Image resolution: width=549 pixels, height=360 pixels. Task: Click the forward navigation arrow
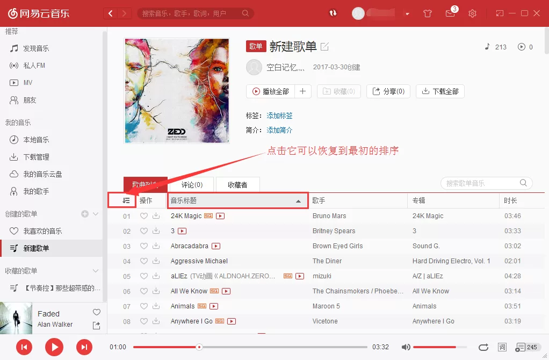coord(124,13)
